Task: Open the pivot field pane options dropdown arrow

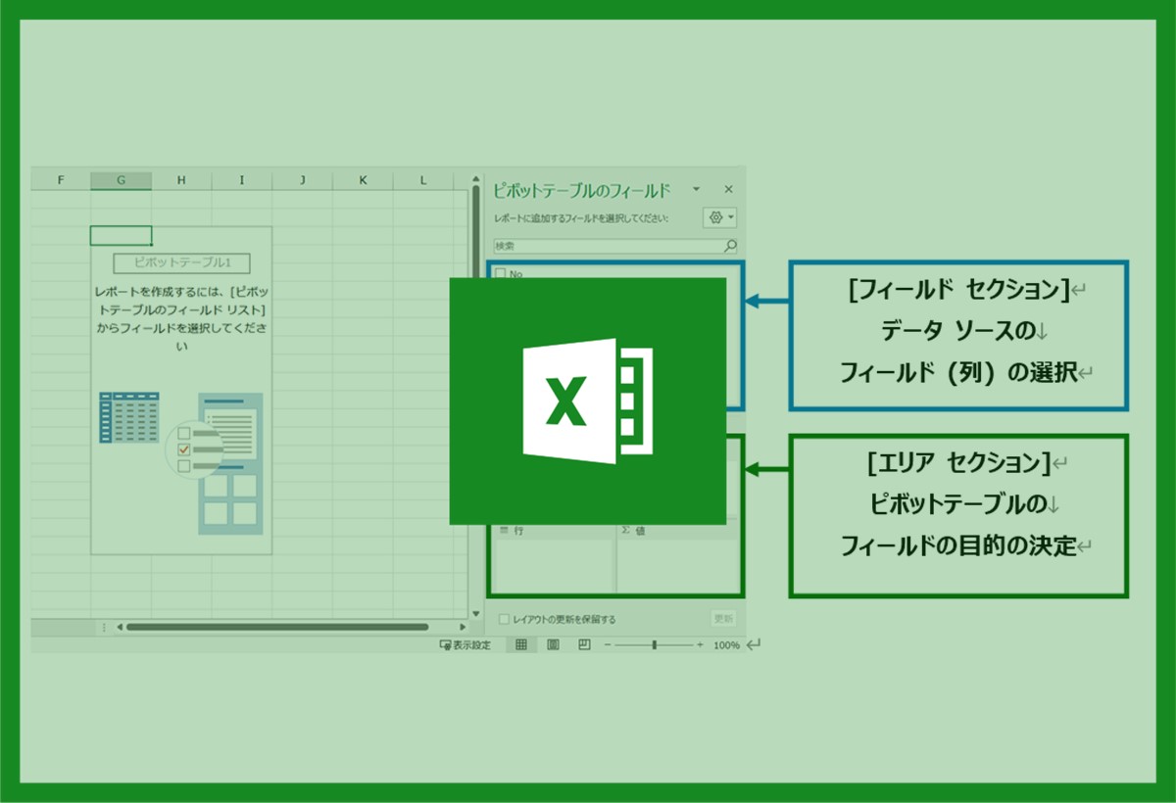Action: (696, 189)
